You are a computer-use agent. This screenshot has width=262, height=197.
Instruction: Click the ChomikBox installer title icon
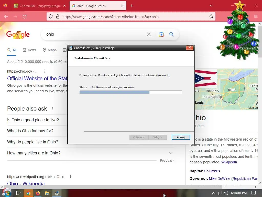pos(71,48)
